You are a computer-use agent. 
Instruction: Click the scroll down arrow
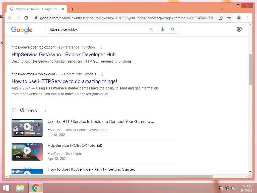[250, 172]
